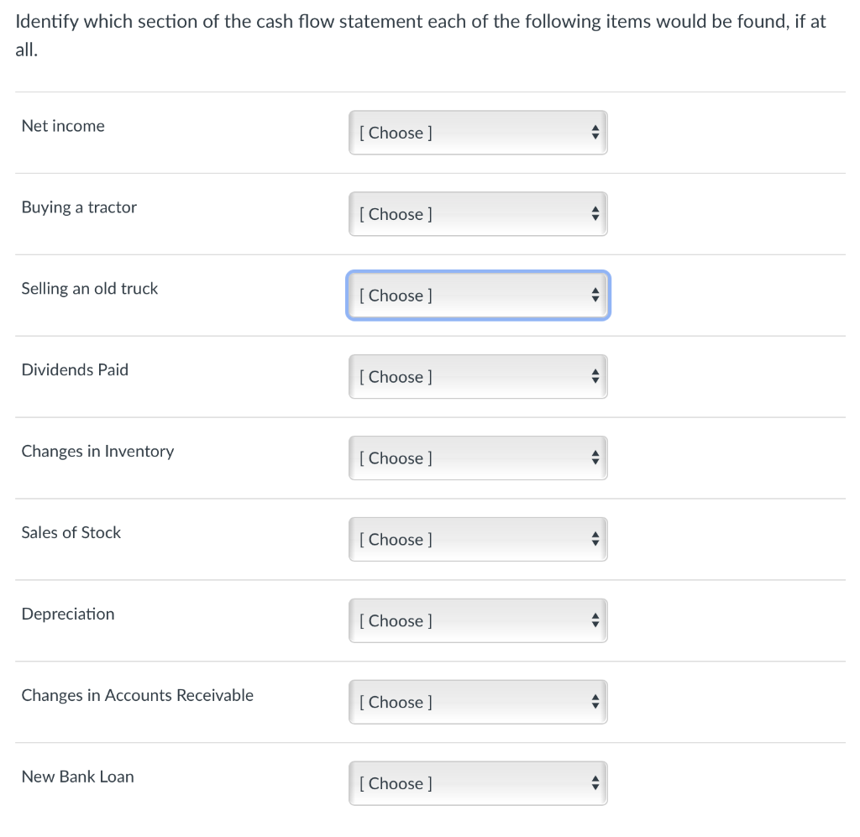Screen dimensions: 860x837
Task: Open the Changes in Inventory dropdown
Action: click(477, 458)
